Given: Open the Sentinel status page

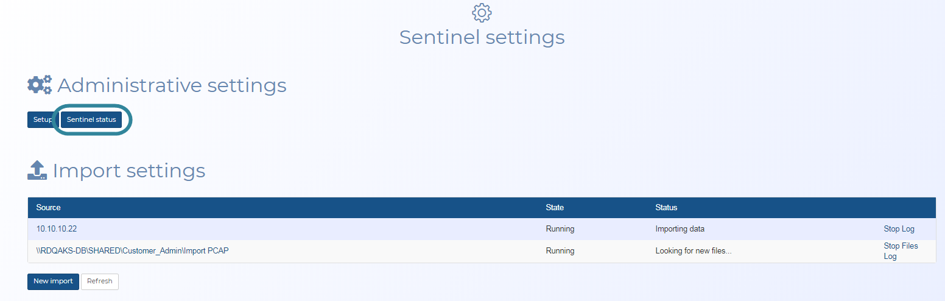Looking at the screenshot, I should pyautogui.click(x=91, y=120).
